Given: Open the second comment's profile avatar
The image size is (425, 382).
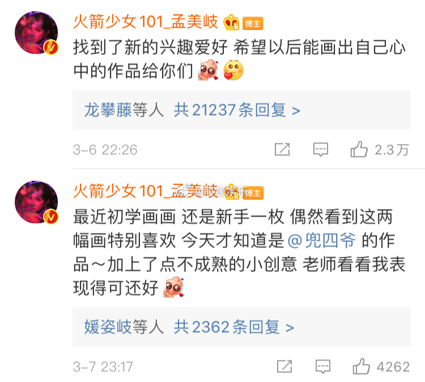Looking at the screenshot, I should pos(36,202).
